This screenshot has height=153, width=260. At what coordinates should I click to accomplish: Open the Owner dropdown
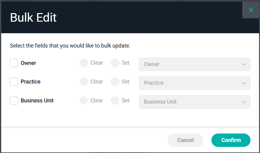195,64
